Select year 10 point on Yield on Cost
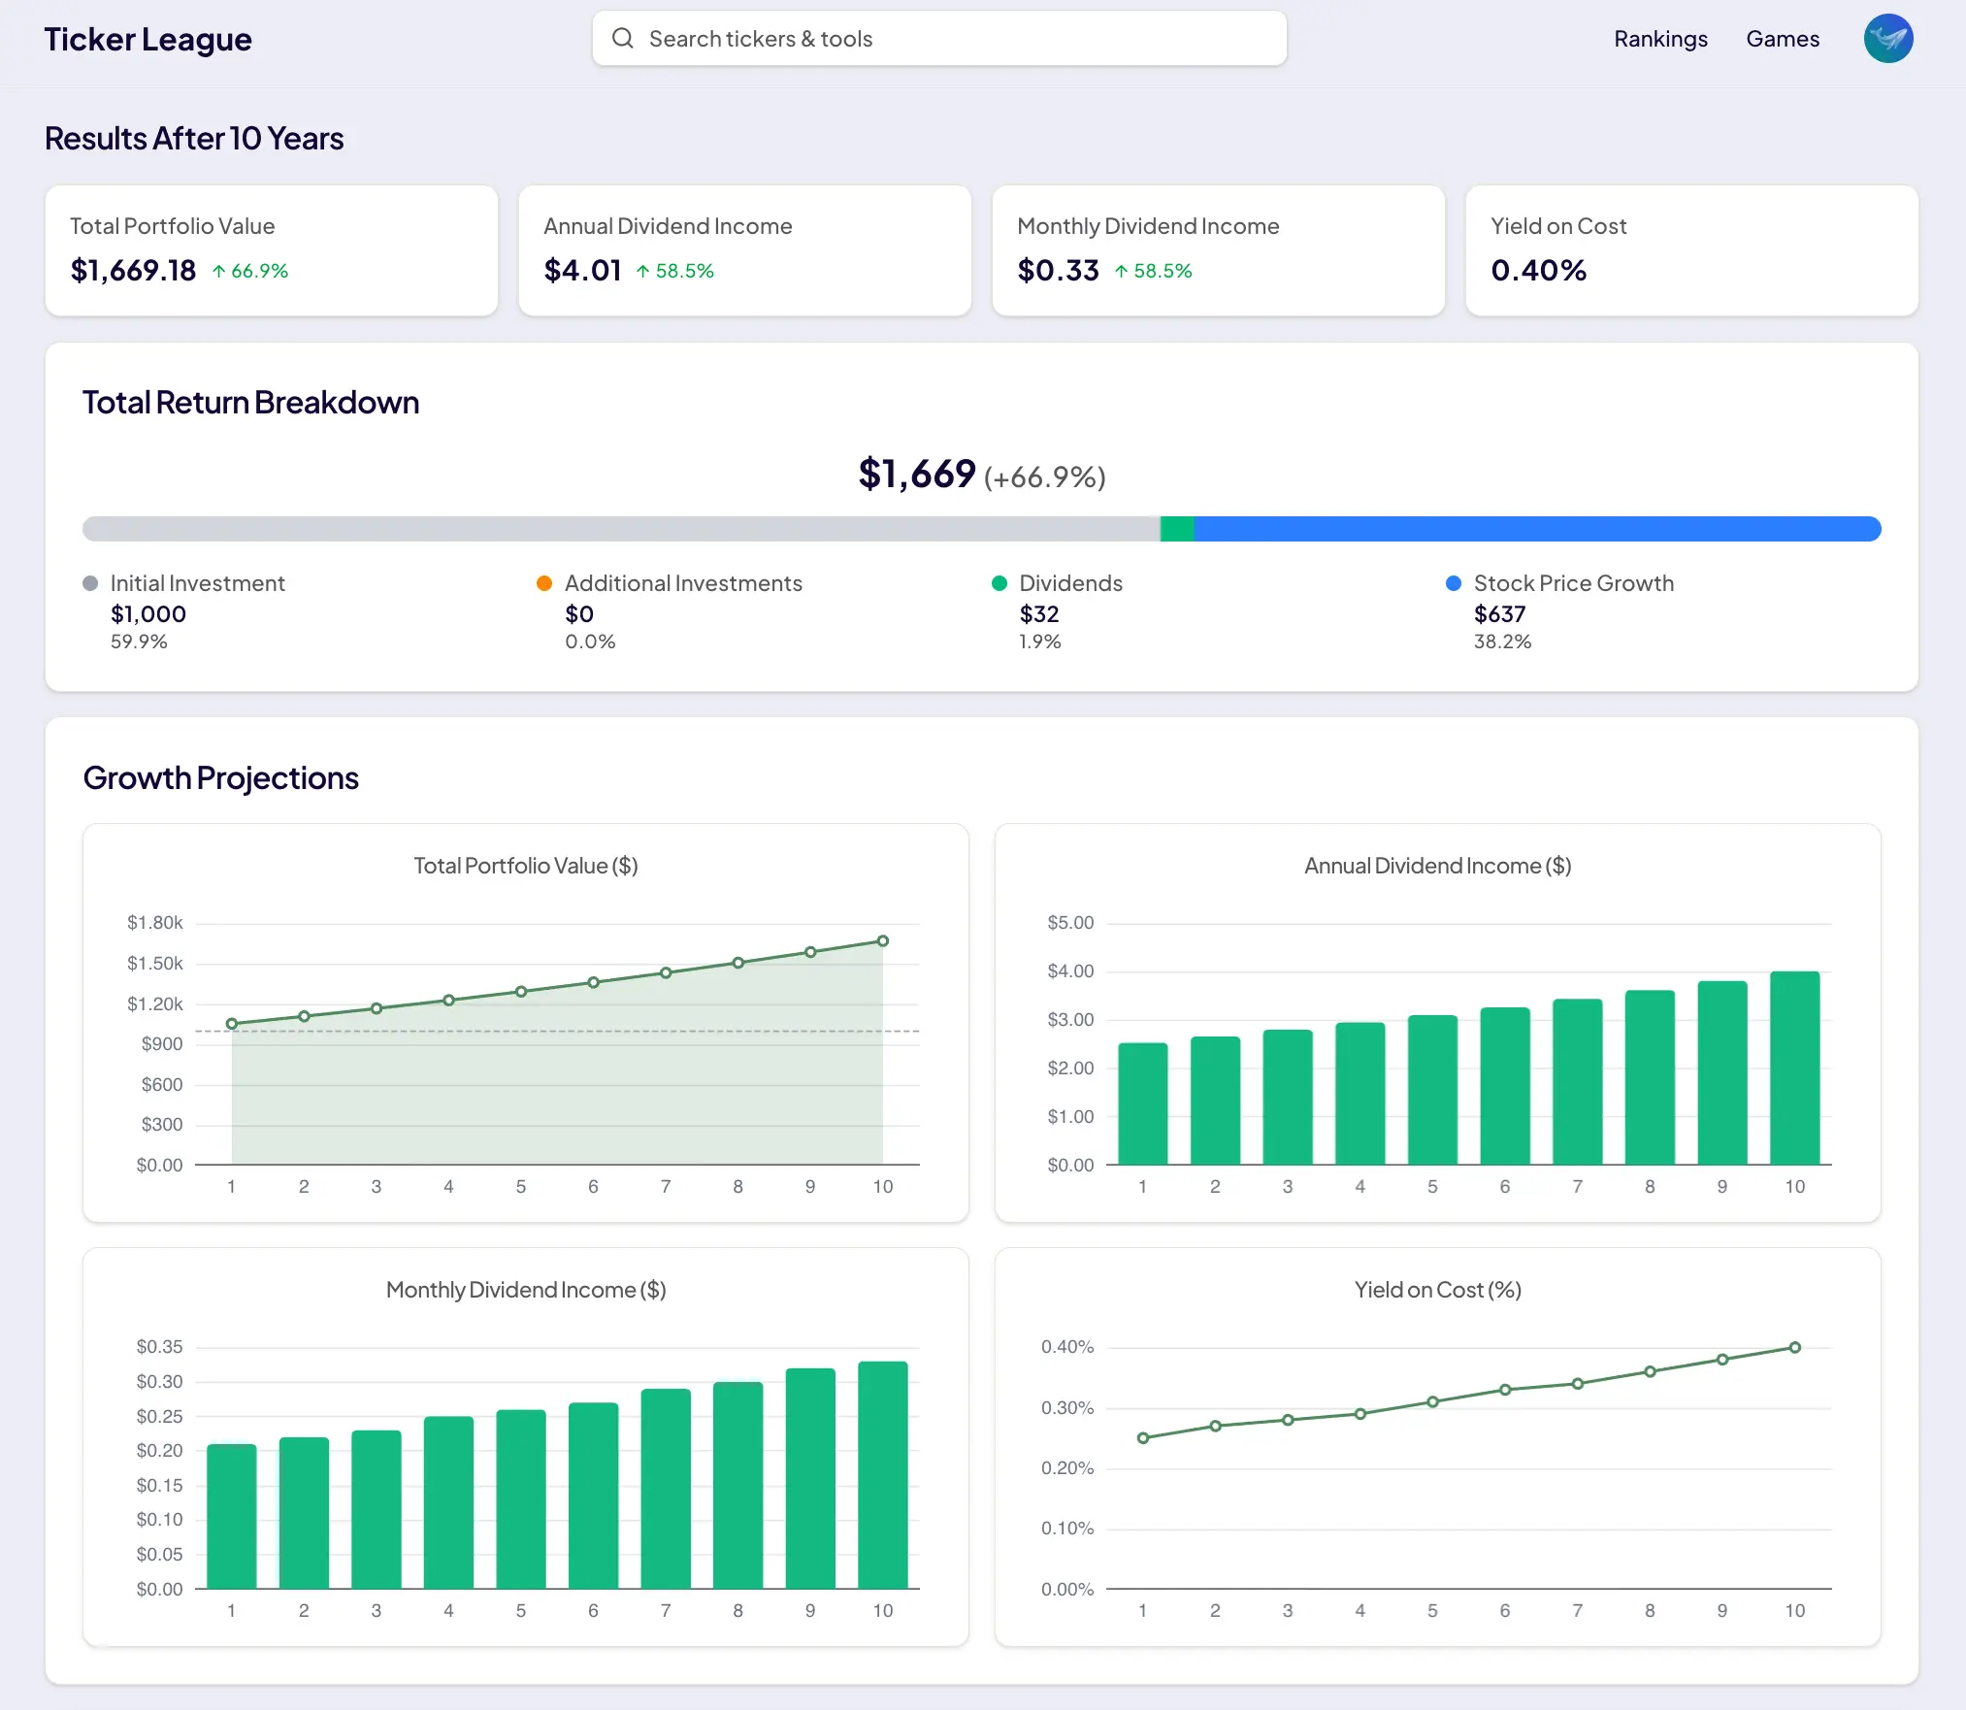The height and width of the screenshot is (1710, 1966). (1795, 1347)
